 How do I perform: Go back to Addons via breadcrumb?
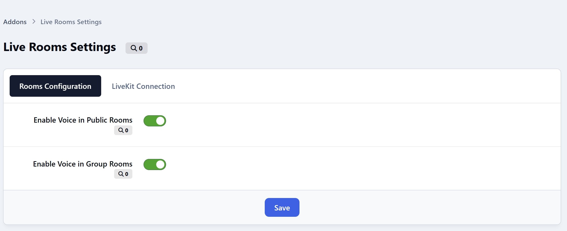[x=15, y=22]
